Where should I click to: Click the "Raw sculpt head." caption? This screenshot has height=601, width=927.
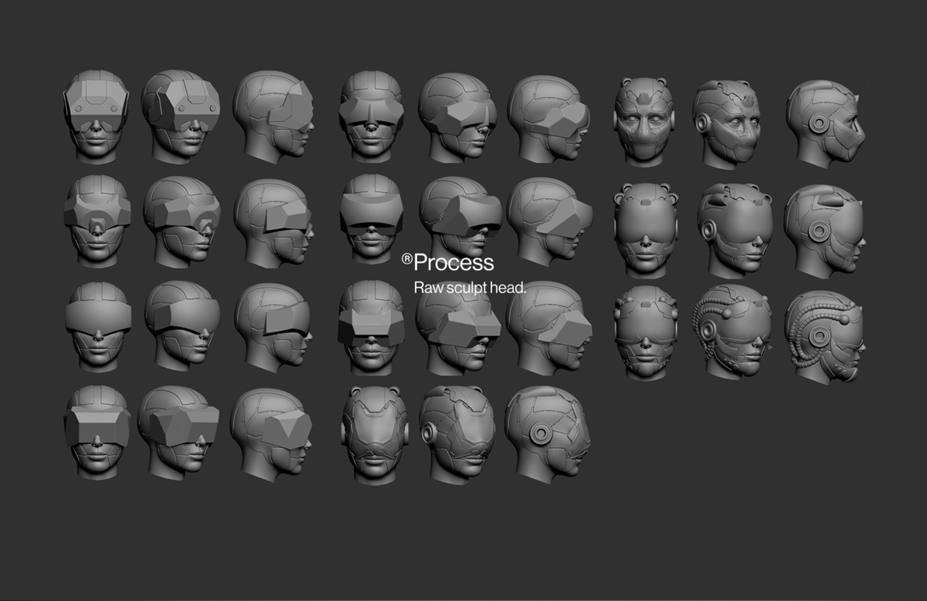[470, 288]
